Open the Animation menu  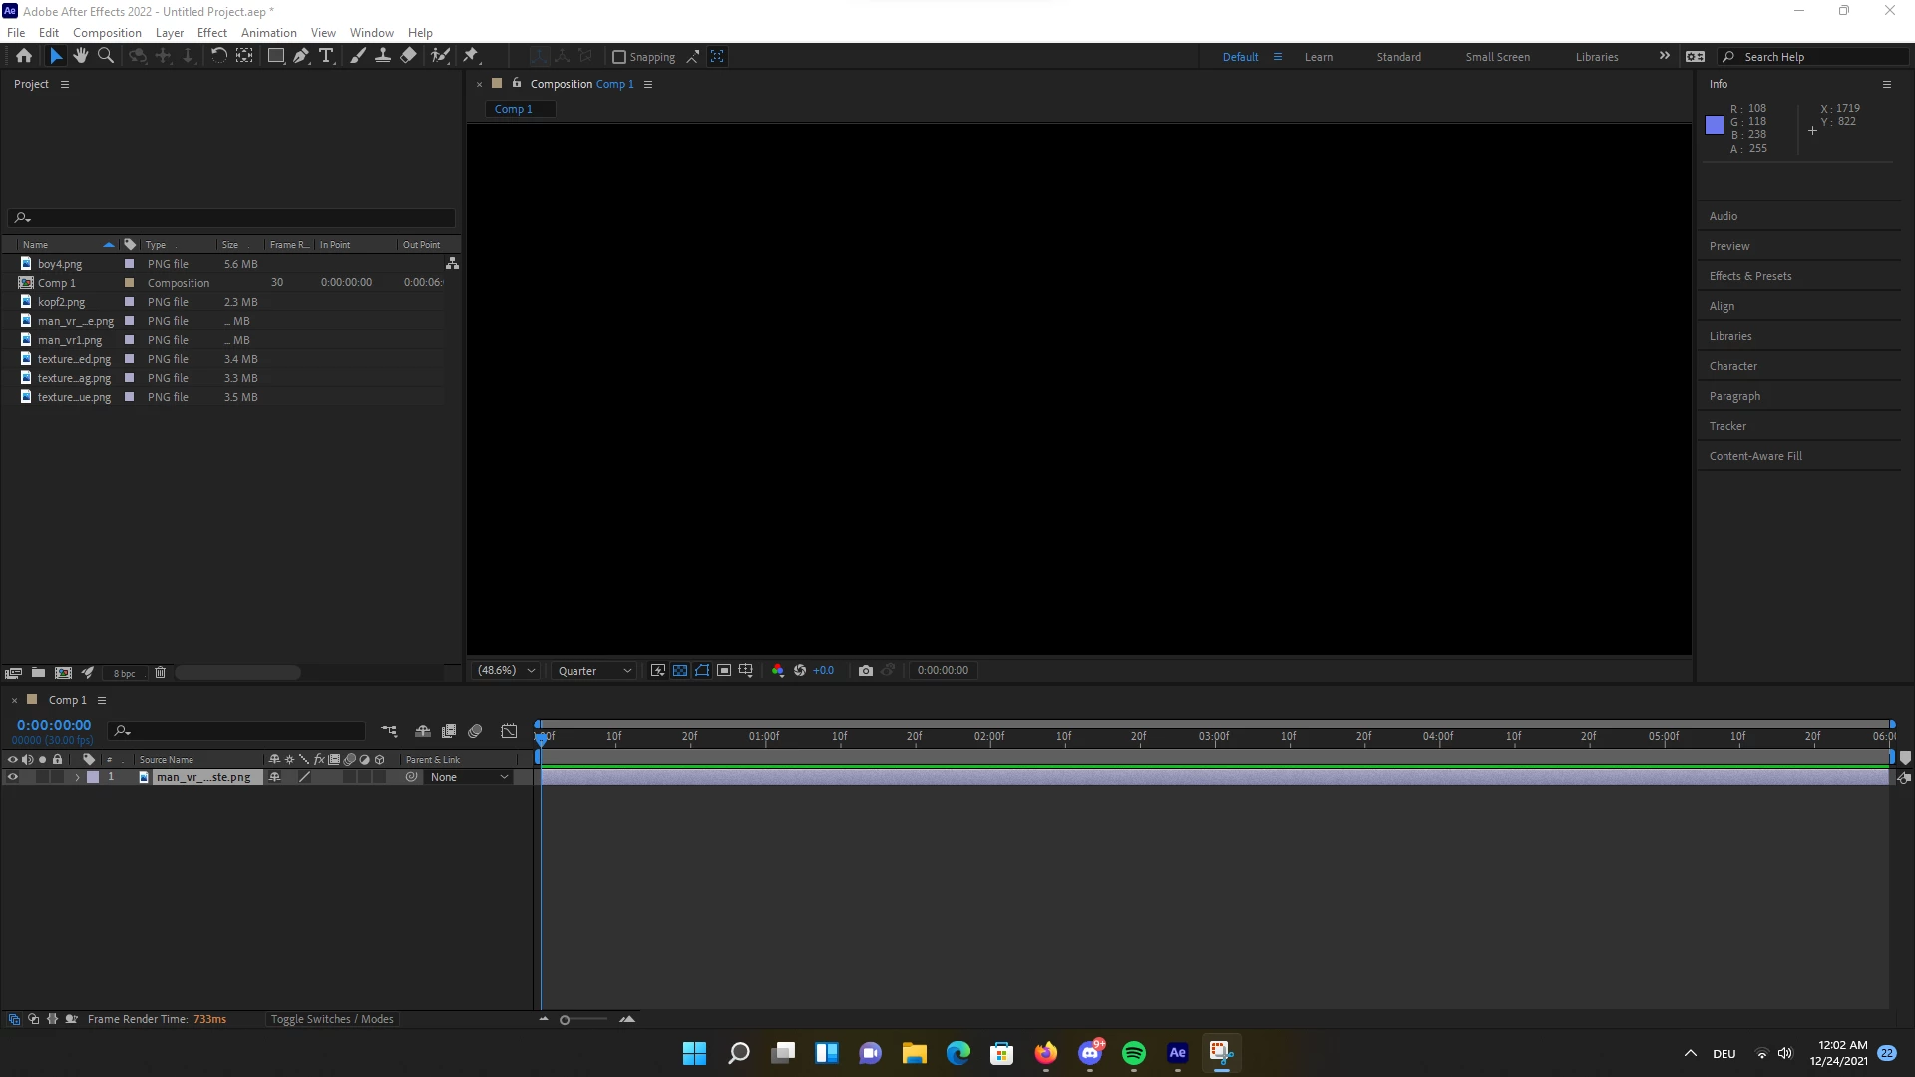coord(268,32)
